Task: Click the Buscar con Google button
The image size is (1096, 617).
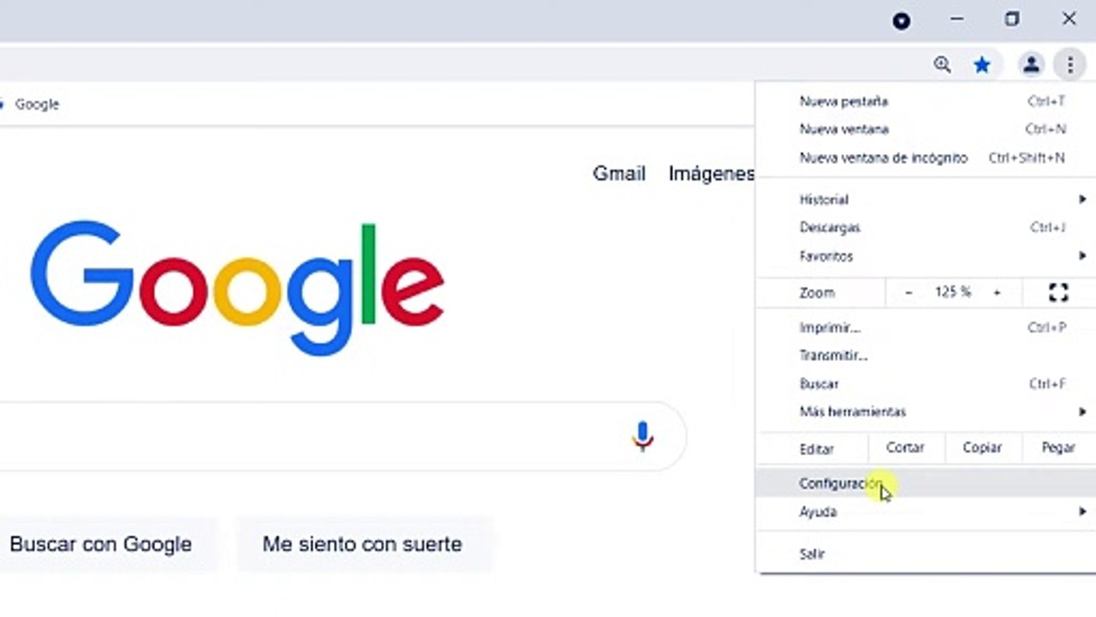Action: [x=101, y=544]
